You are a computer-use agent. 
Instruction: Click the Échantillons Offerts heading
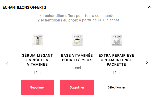pos(24,7)
